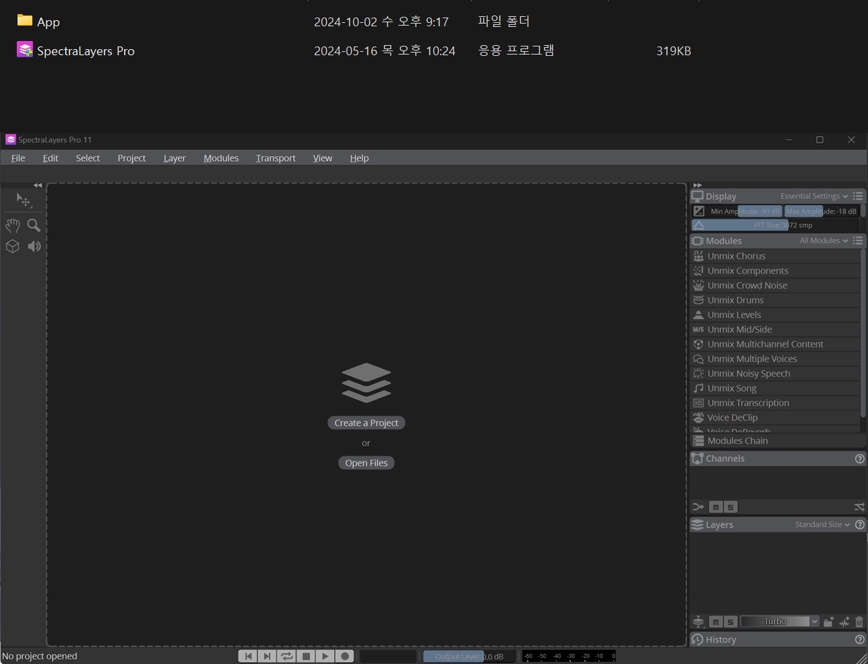Screen dimensions: 868x664
Task: Open the Unmix Transcription module
Action: (775, 403)
